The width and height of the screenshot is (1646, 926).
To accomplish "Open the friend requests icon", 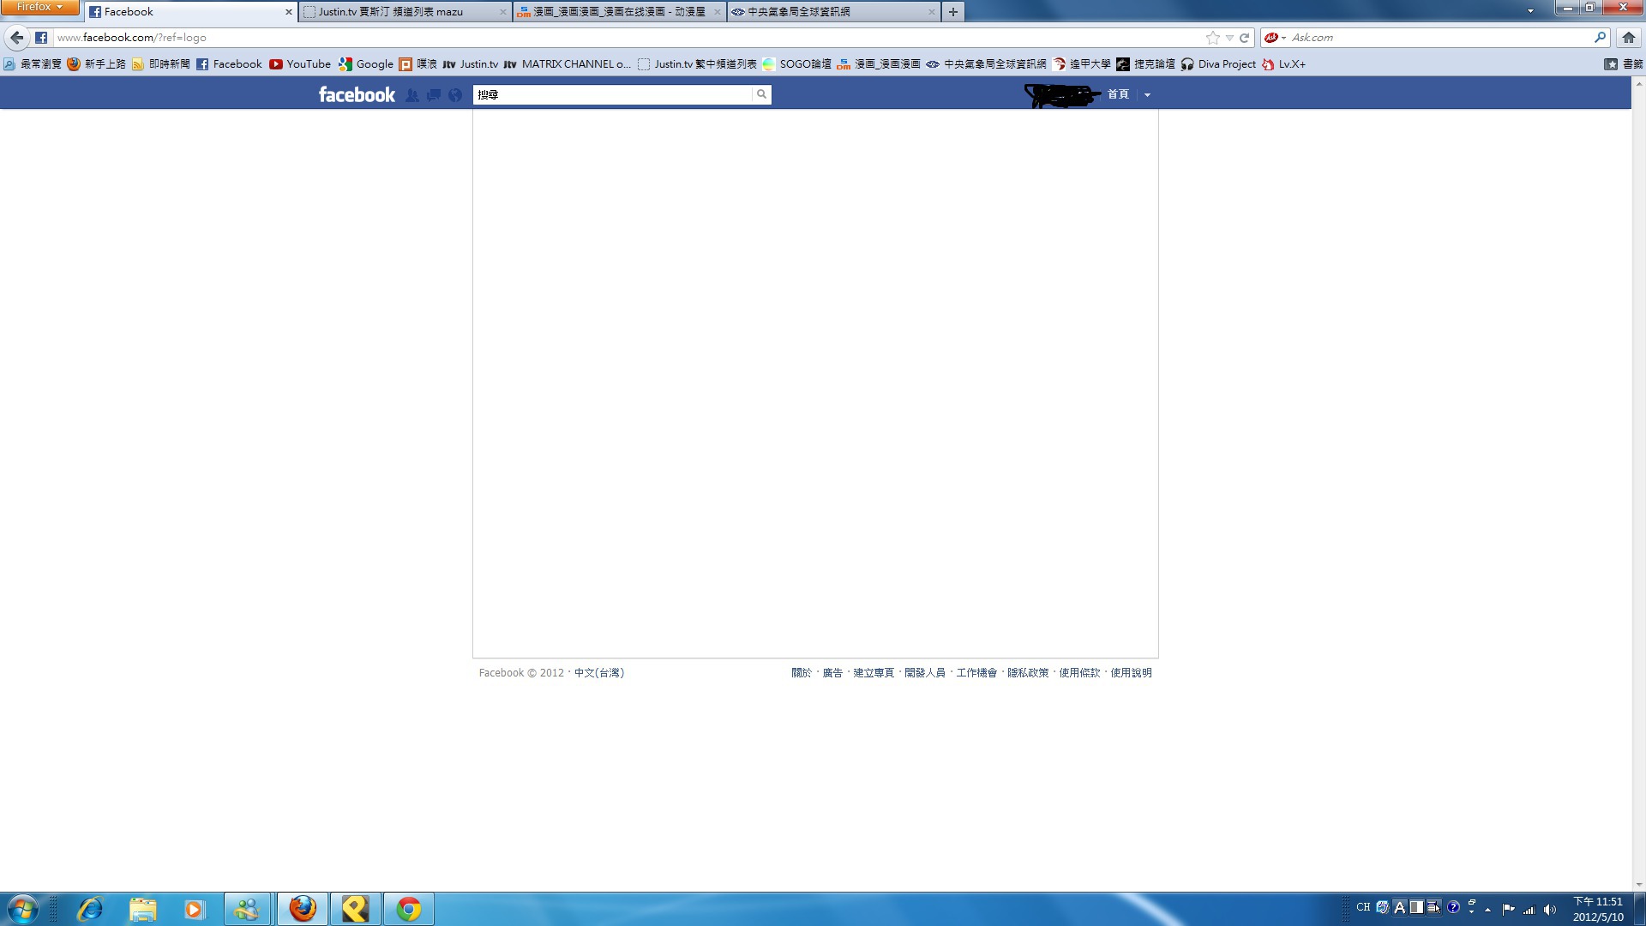I will pyautogui.click(x=412, y=95).
